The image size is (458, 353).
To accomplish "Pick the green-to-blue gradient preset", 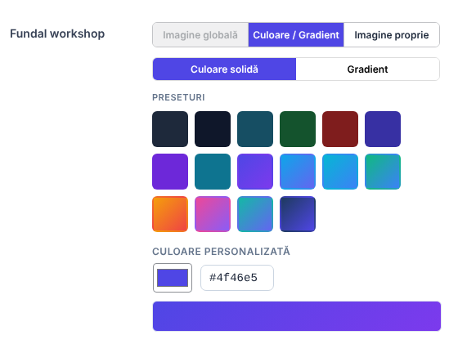I will pyautogui.click(x=383, y=172).
